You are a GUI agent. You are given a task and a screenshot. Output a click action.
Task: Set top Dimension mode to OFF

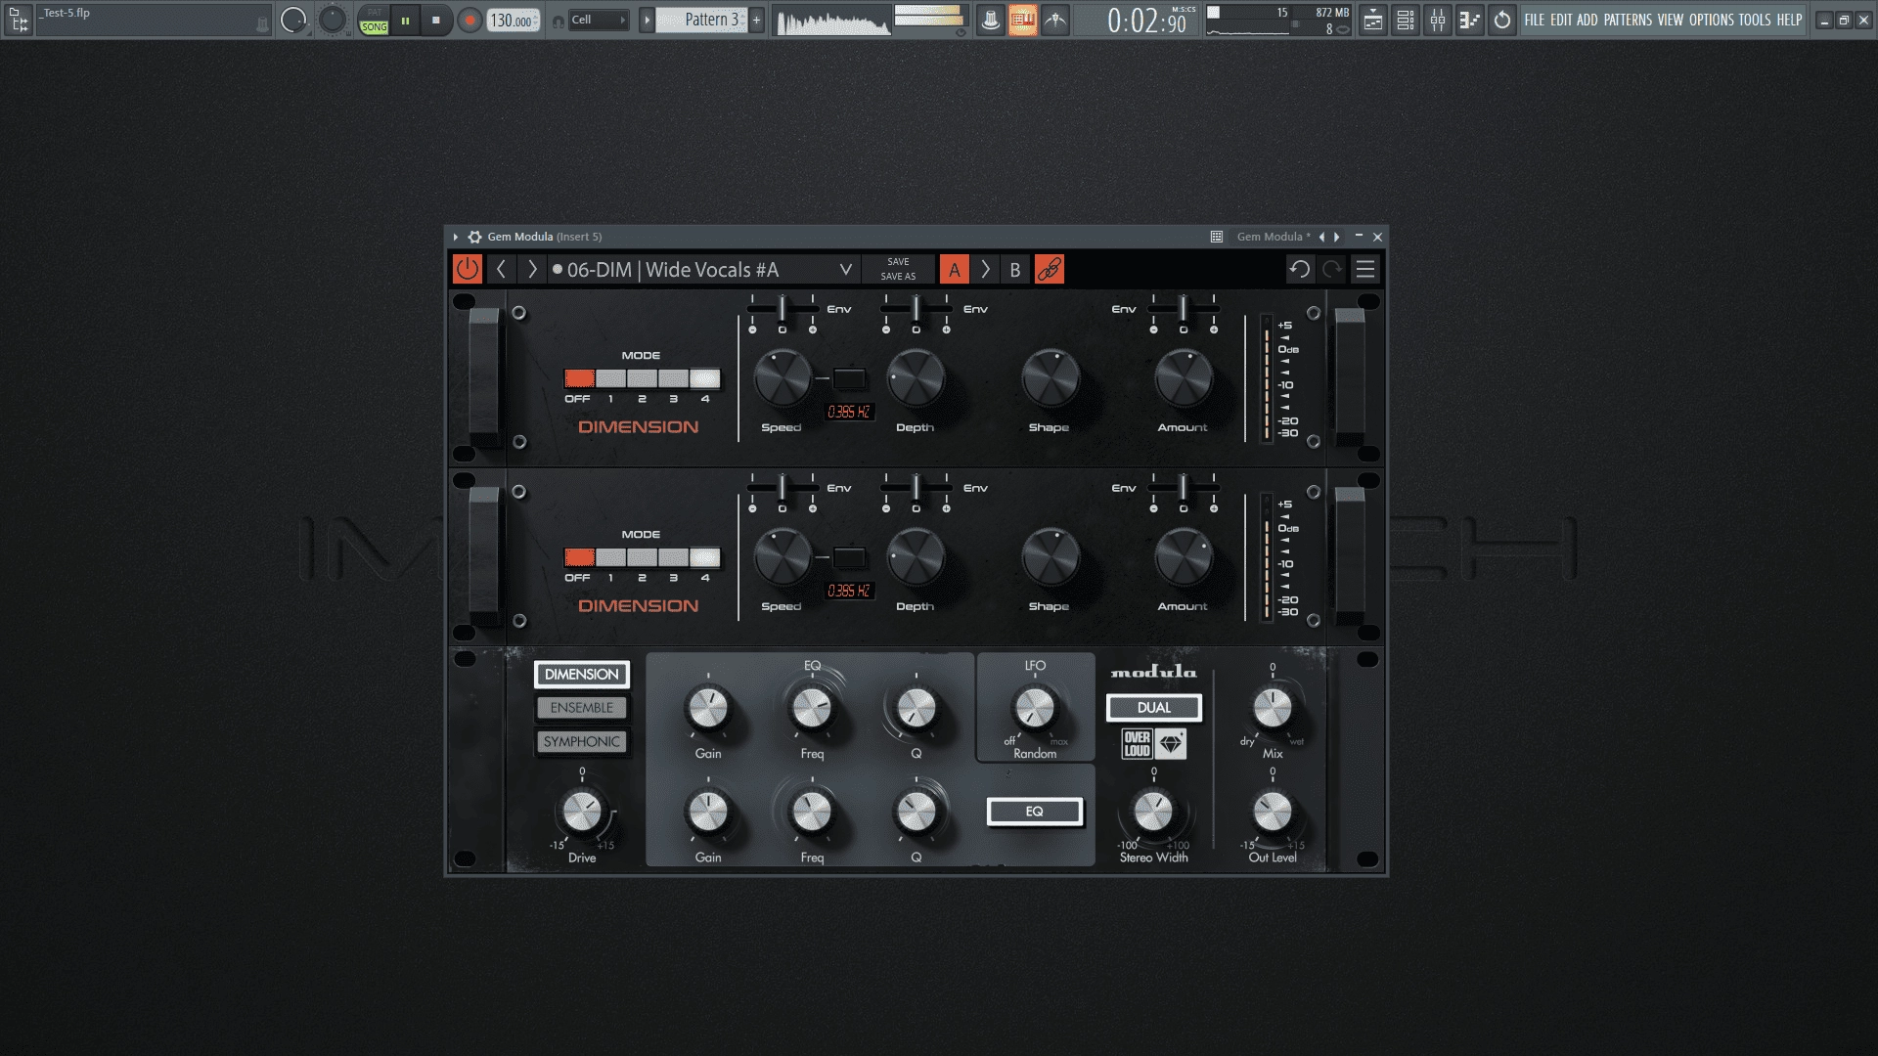pos(579,378)
